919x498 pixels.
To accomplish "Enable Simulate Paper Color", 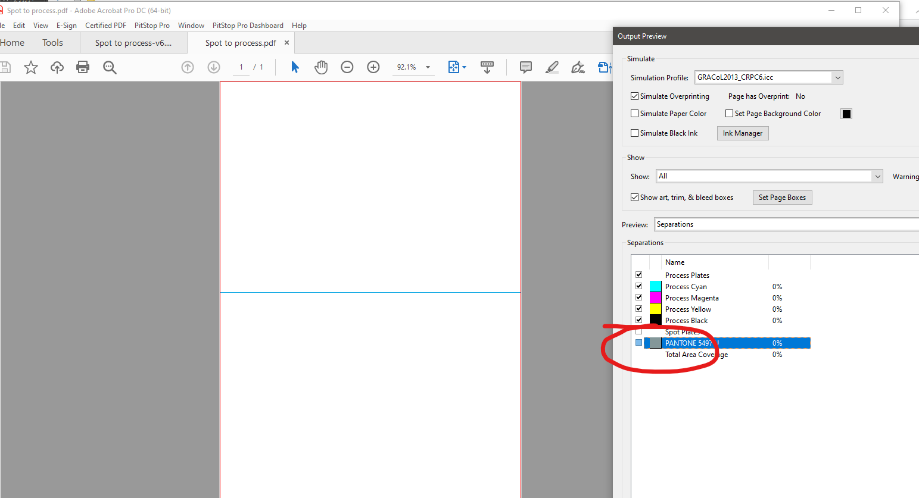I will pos(635,114).
